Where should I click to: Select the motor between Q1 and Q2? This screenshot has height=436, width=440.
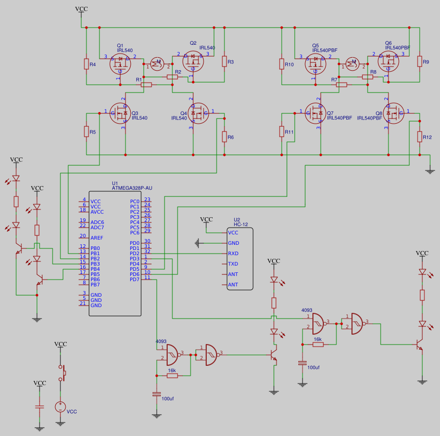coord(158,63)
